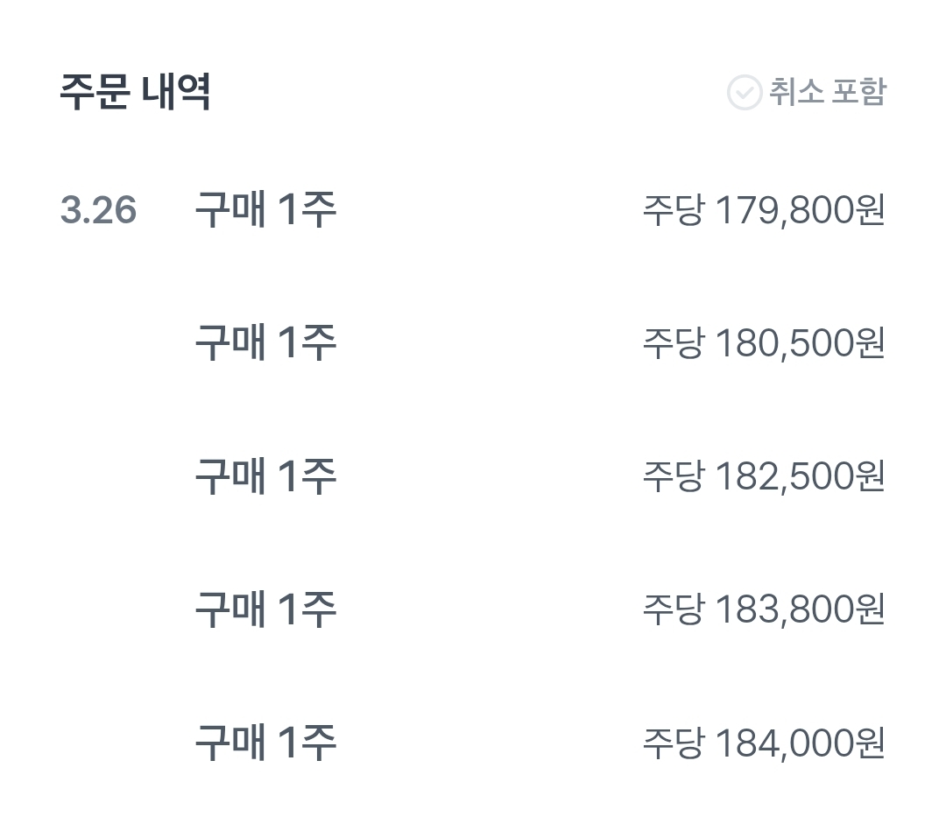The height and width of the screenshot is (824, 946).
Task: Click the 182,500원 price amount
Action: coord(800,476)
